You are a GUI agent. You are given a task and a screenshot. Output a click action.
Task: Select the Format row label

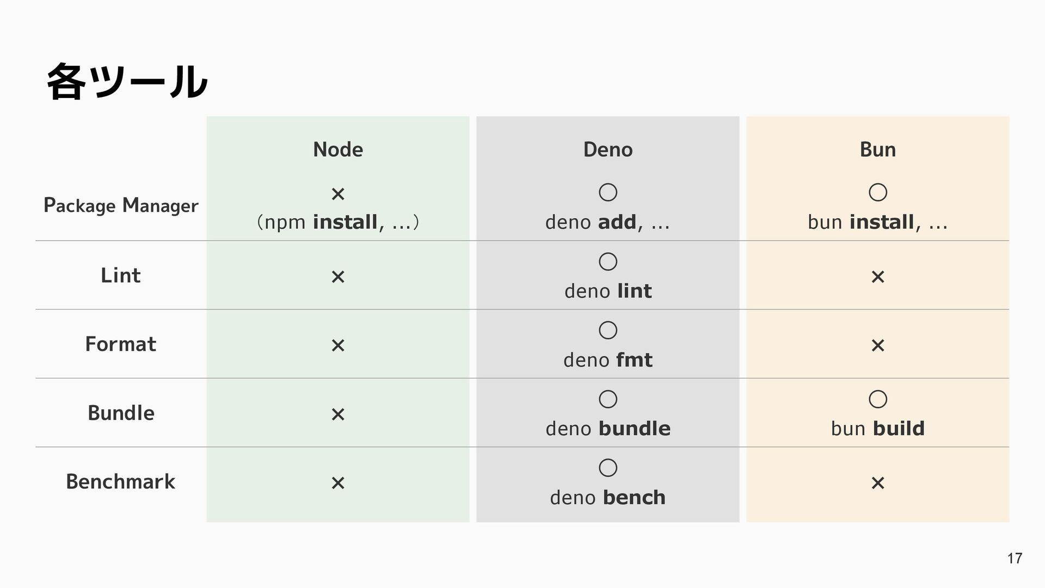click(121, 344)
